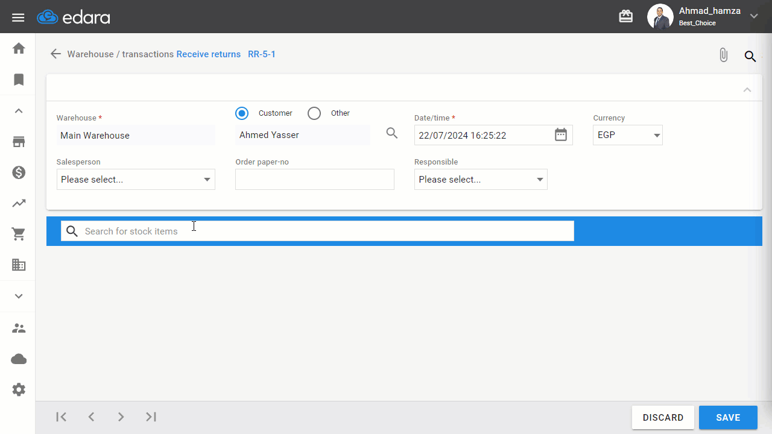Collapse sidebar section with up chevron
The height and width of the screenshot is (434, 772).
pos(19,111)
